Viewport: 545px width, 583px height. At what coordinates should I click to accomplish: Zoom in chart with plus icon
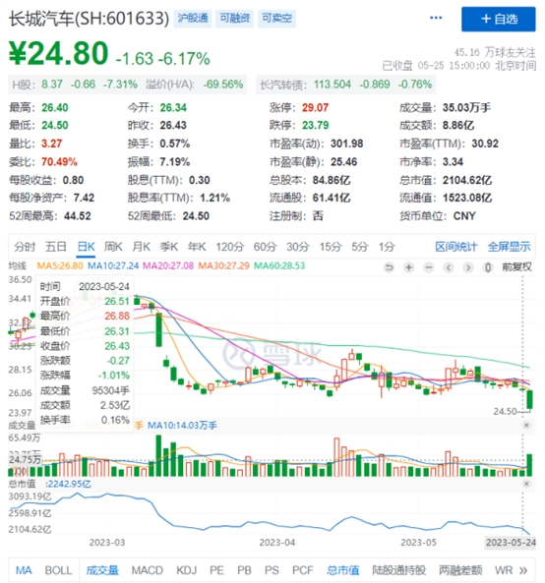pos(409,267)
